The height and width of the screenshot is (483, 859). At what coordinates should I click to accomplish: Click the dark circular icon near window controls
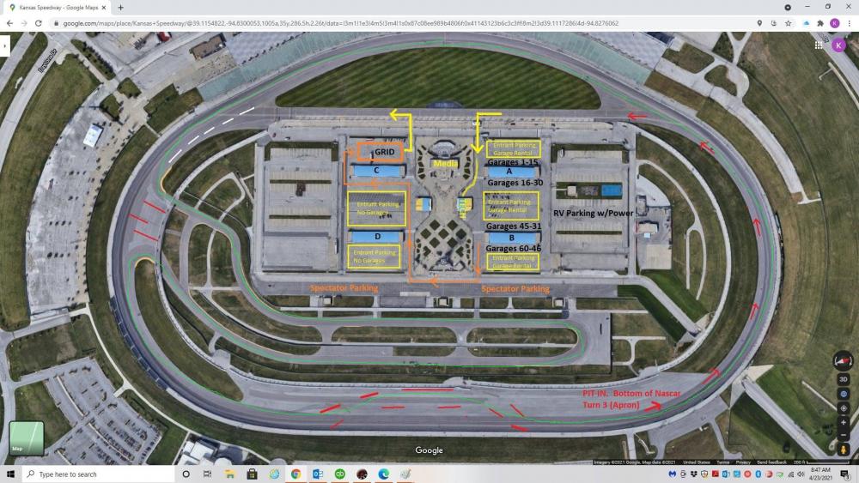[x=788, y=7]
